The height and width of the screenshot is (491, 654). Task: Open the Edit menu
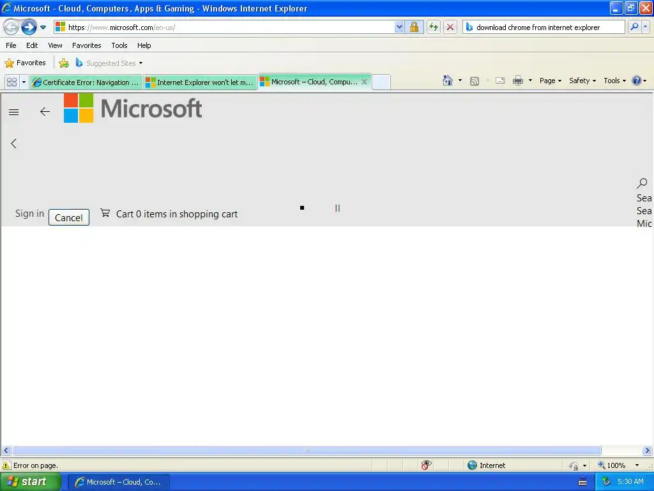pyautogui.click(x=32, y=45)
